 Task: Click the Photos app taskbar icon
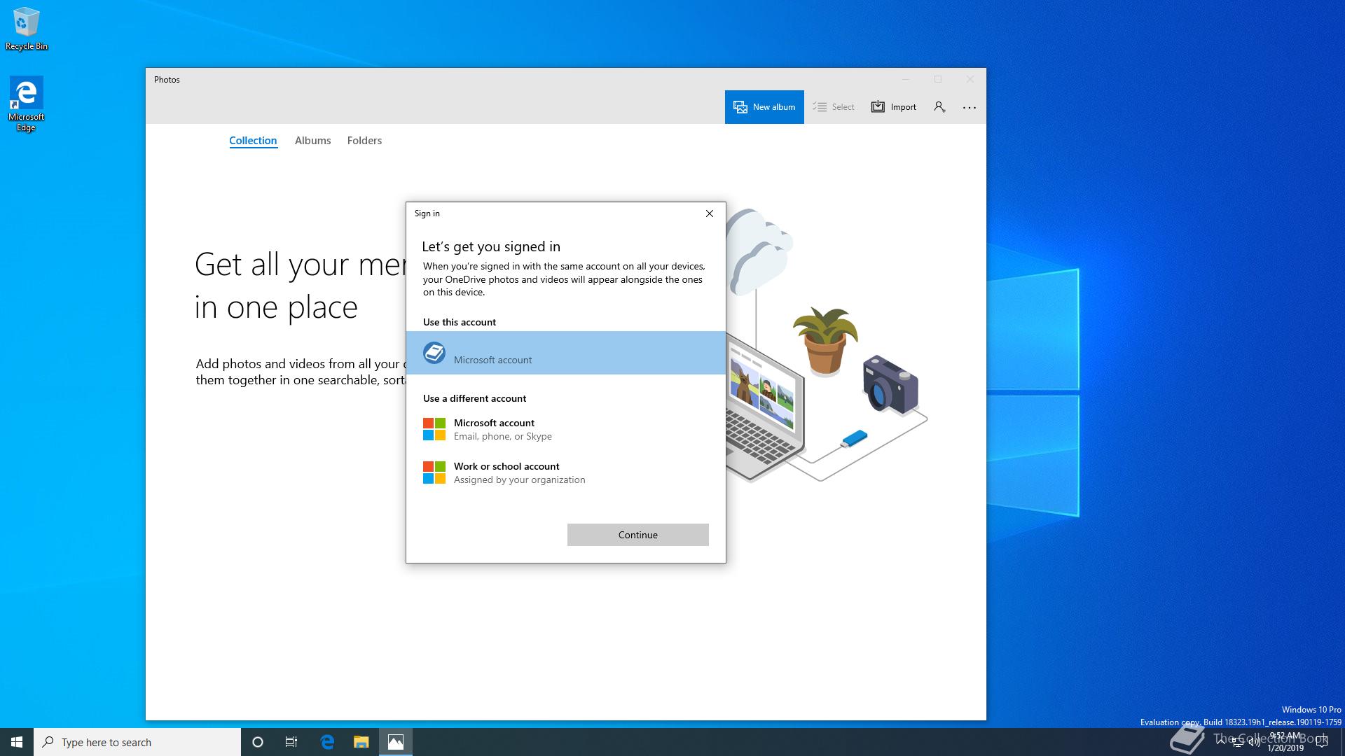[x=396, y=742]
